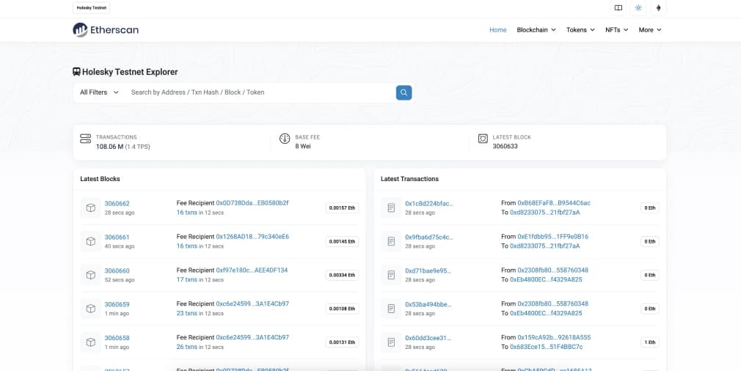Click the cube icon for block 3060662

pyautogui.click(x=90, y=208)
